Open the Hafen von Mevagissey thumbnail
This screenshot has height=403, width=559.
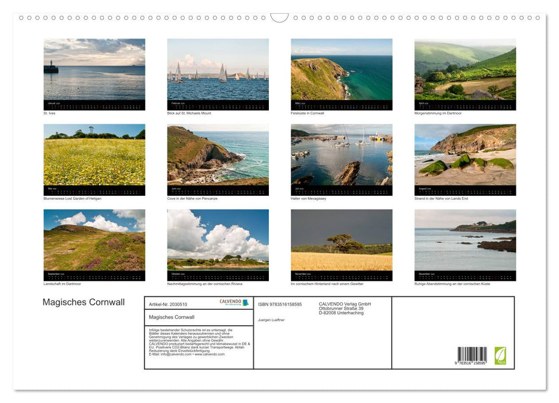(341, 157)
